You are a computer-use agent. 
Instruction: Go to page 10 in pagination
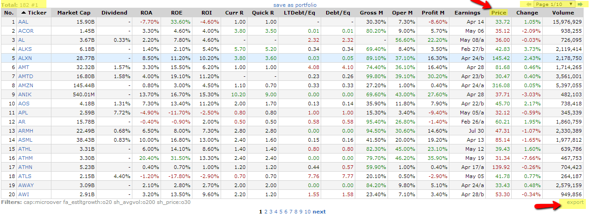308,212
